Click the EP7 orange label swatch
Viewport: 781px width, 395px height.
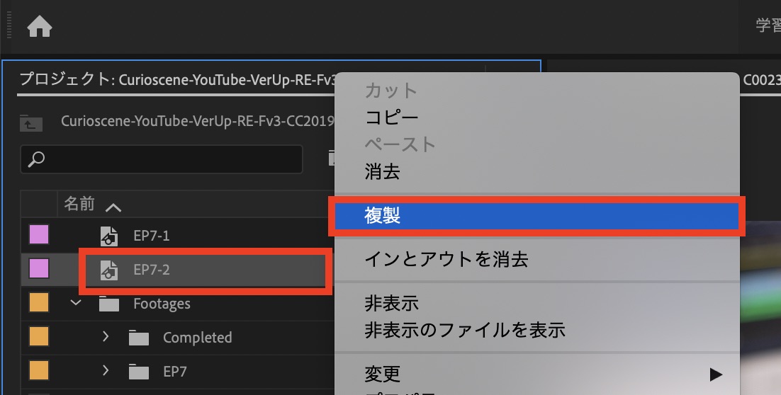39,370
